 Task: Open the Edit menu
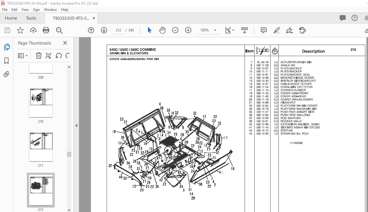pos(14,10)
